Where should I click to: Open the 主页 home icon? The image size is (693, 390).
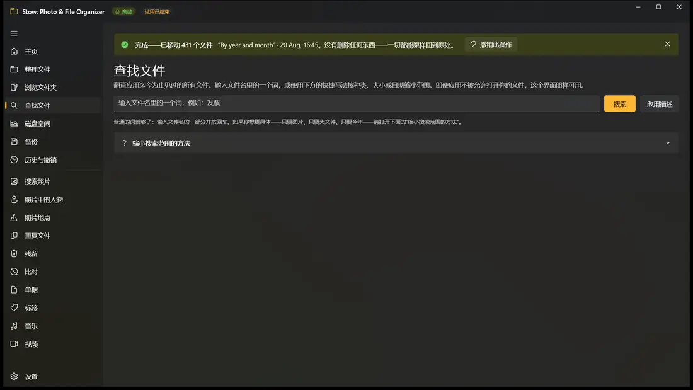[14, 51]
